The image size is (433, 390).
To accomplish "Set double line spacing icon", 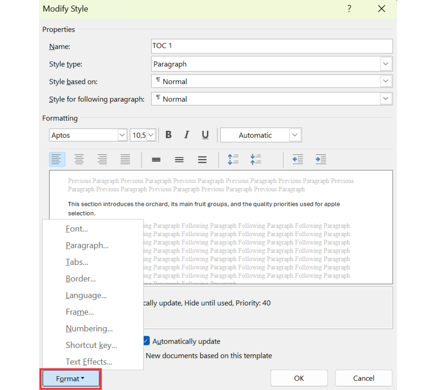I will click(x=202, y=159).
